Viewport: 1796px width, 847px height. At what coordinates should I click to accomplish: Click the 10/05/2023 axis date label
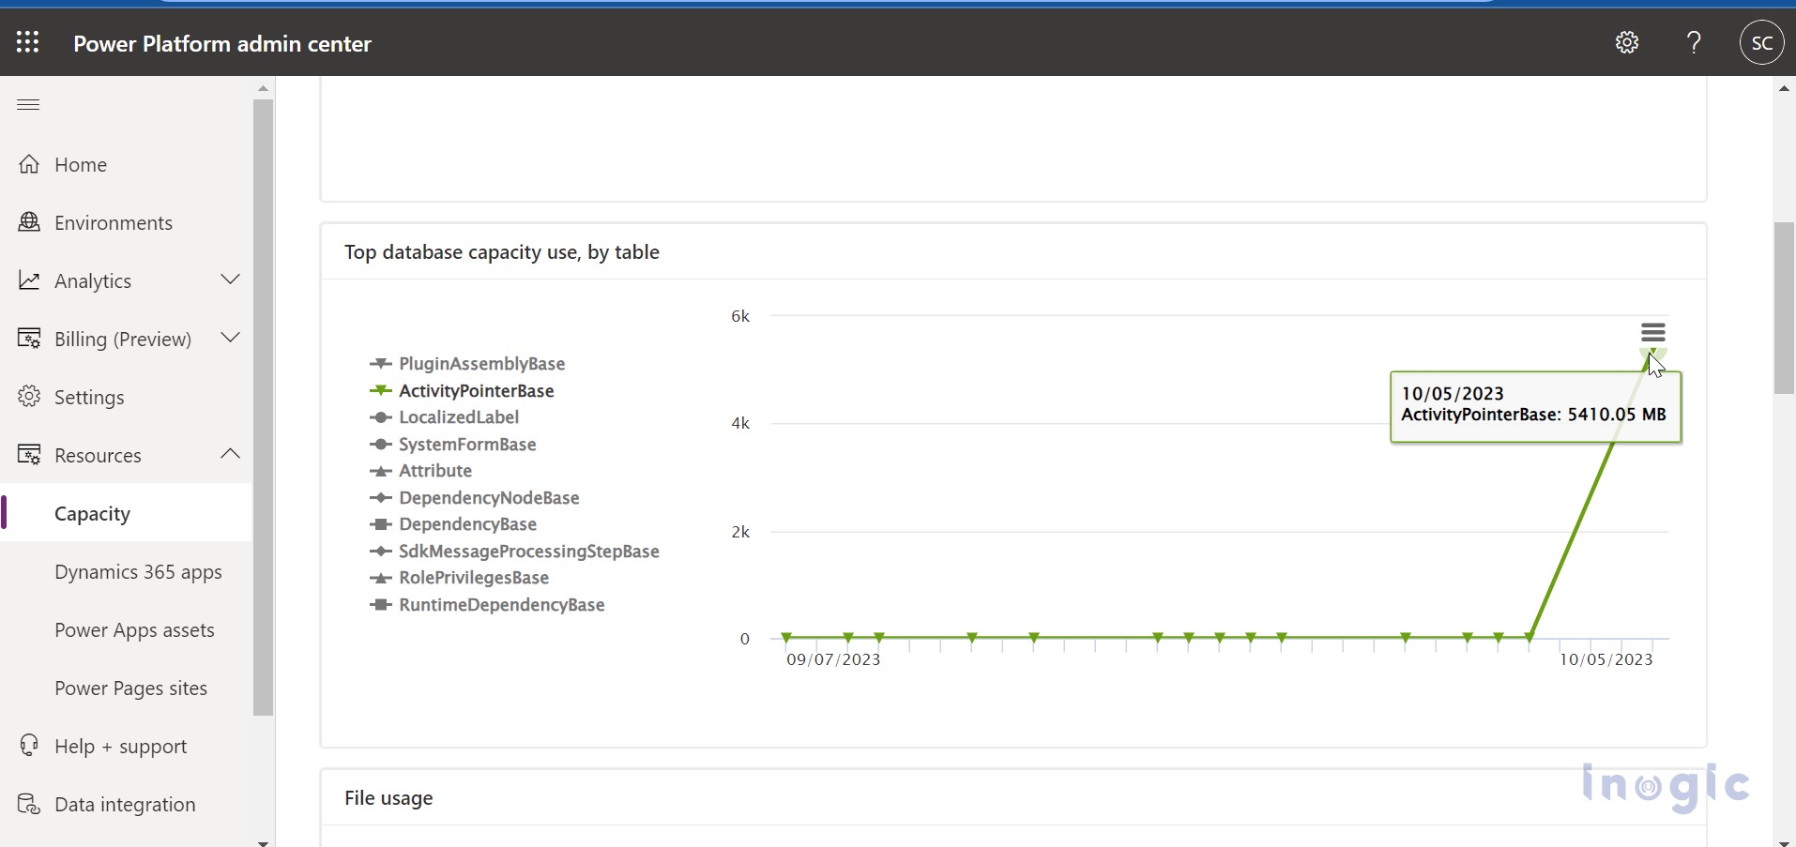[x=1606, y=659]
